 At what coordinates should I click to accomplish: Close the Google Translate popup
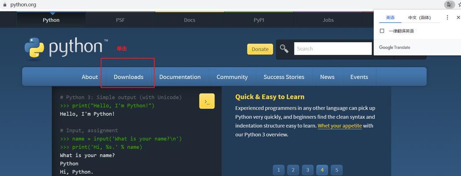[458, 18]
